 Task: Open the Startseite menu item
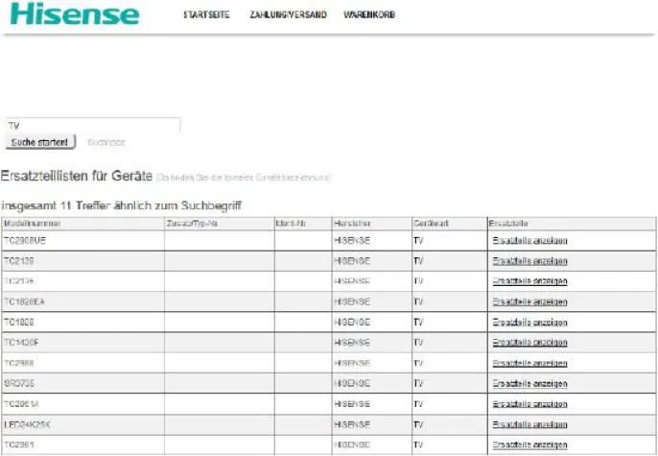click(206, 16)
